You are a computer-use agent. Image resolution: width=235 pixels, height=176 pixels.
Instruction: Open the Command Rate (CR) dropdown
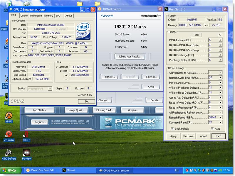tap(220, 122)
